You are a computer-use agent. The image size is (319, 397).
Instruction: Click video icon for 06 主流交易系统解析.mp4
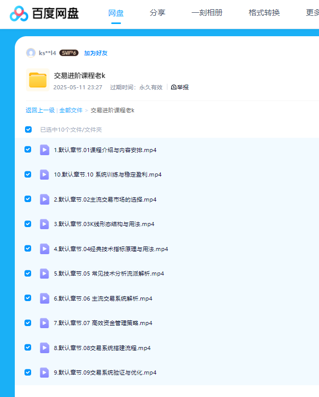coord(44,298)
